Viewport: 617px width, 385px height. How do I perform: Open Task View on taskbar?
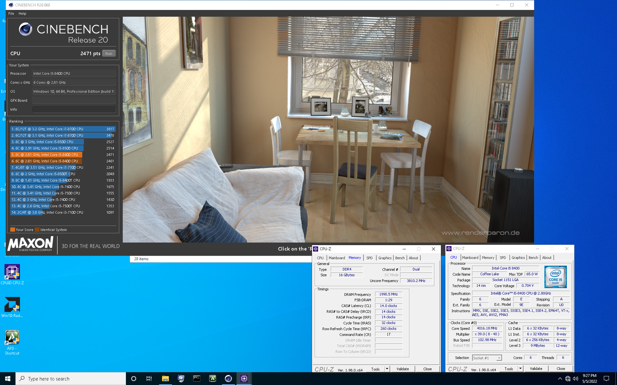(x=149, y=379)
